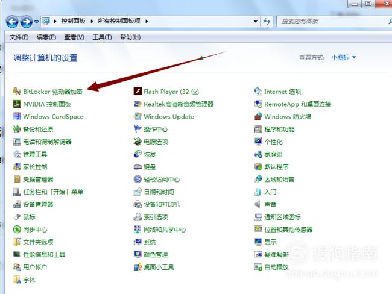Open BitLocker drive encryption icon
Screen dimensions: 392x294
(17, 92)
